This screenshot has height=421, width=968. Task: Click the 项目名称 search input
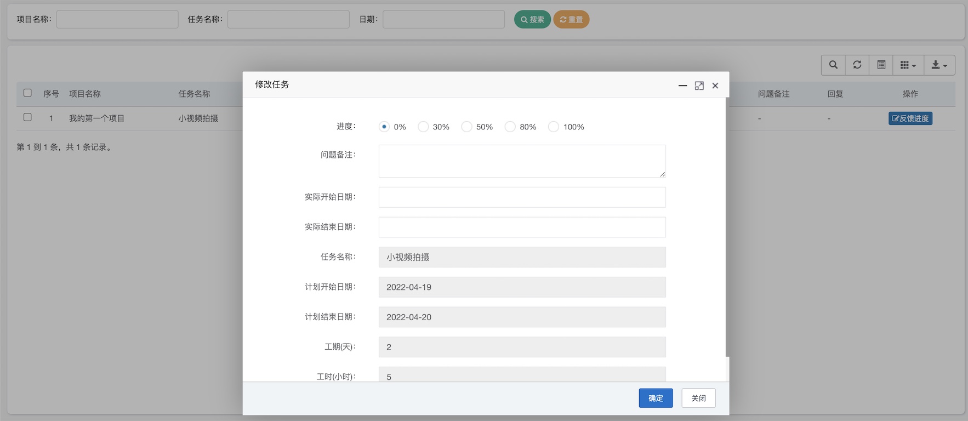click(x=117, y=19)
